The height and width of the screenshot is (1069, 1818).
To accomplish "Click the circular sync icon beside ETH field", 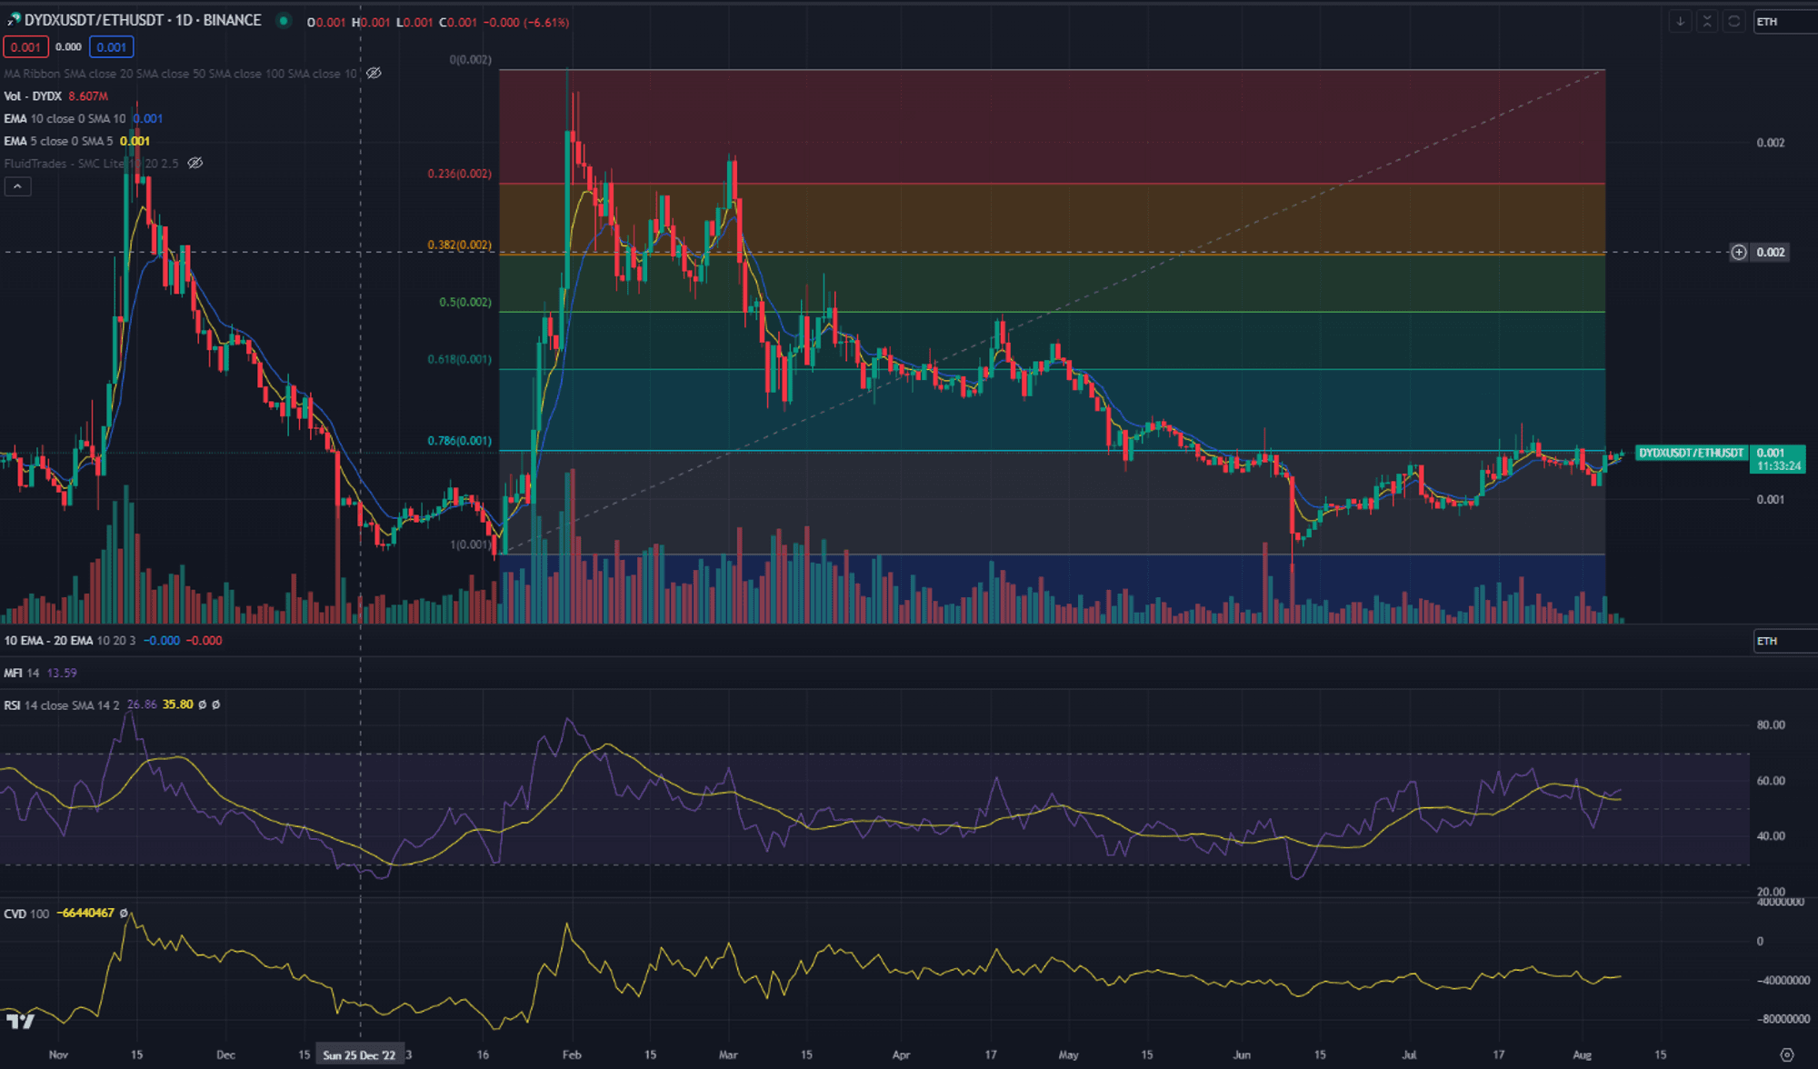I will point(1733,21).
